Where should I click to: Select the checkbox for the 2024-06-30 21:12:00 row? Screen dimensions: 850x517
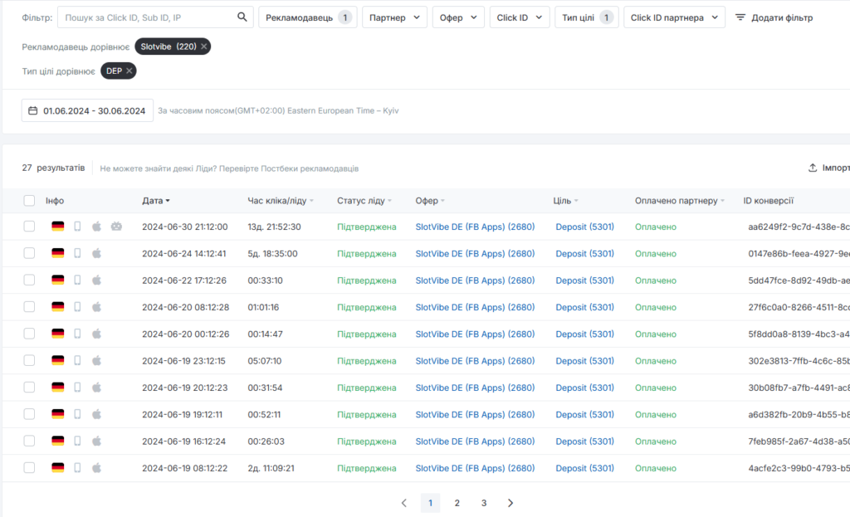[30, 227]
